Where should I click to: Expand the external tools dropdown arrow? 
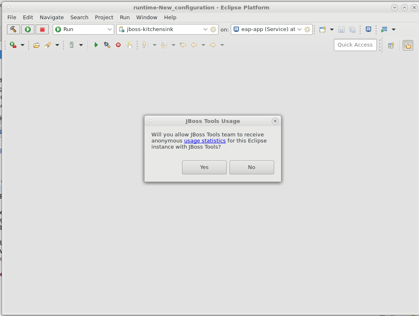[x=23, y=45]
